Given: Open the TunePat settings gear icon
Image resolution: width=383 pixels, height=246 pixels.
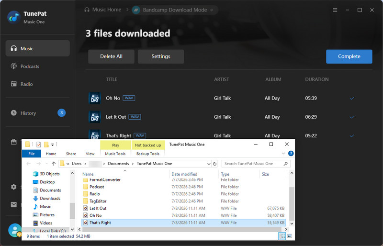Looking at the screenshot, I should tap(14, 187).
